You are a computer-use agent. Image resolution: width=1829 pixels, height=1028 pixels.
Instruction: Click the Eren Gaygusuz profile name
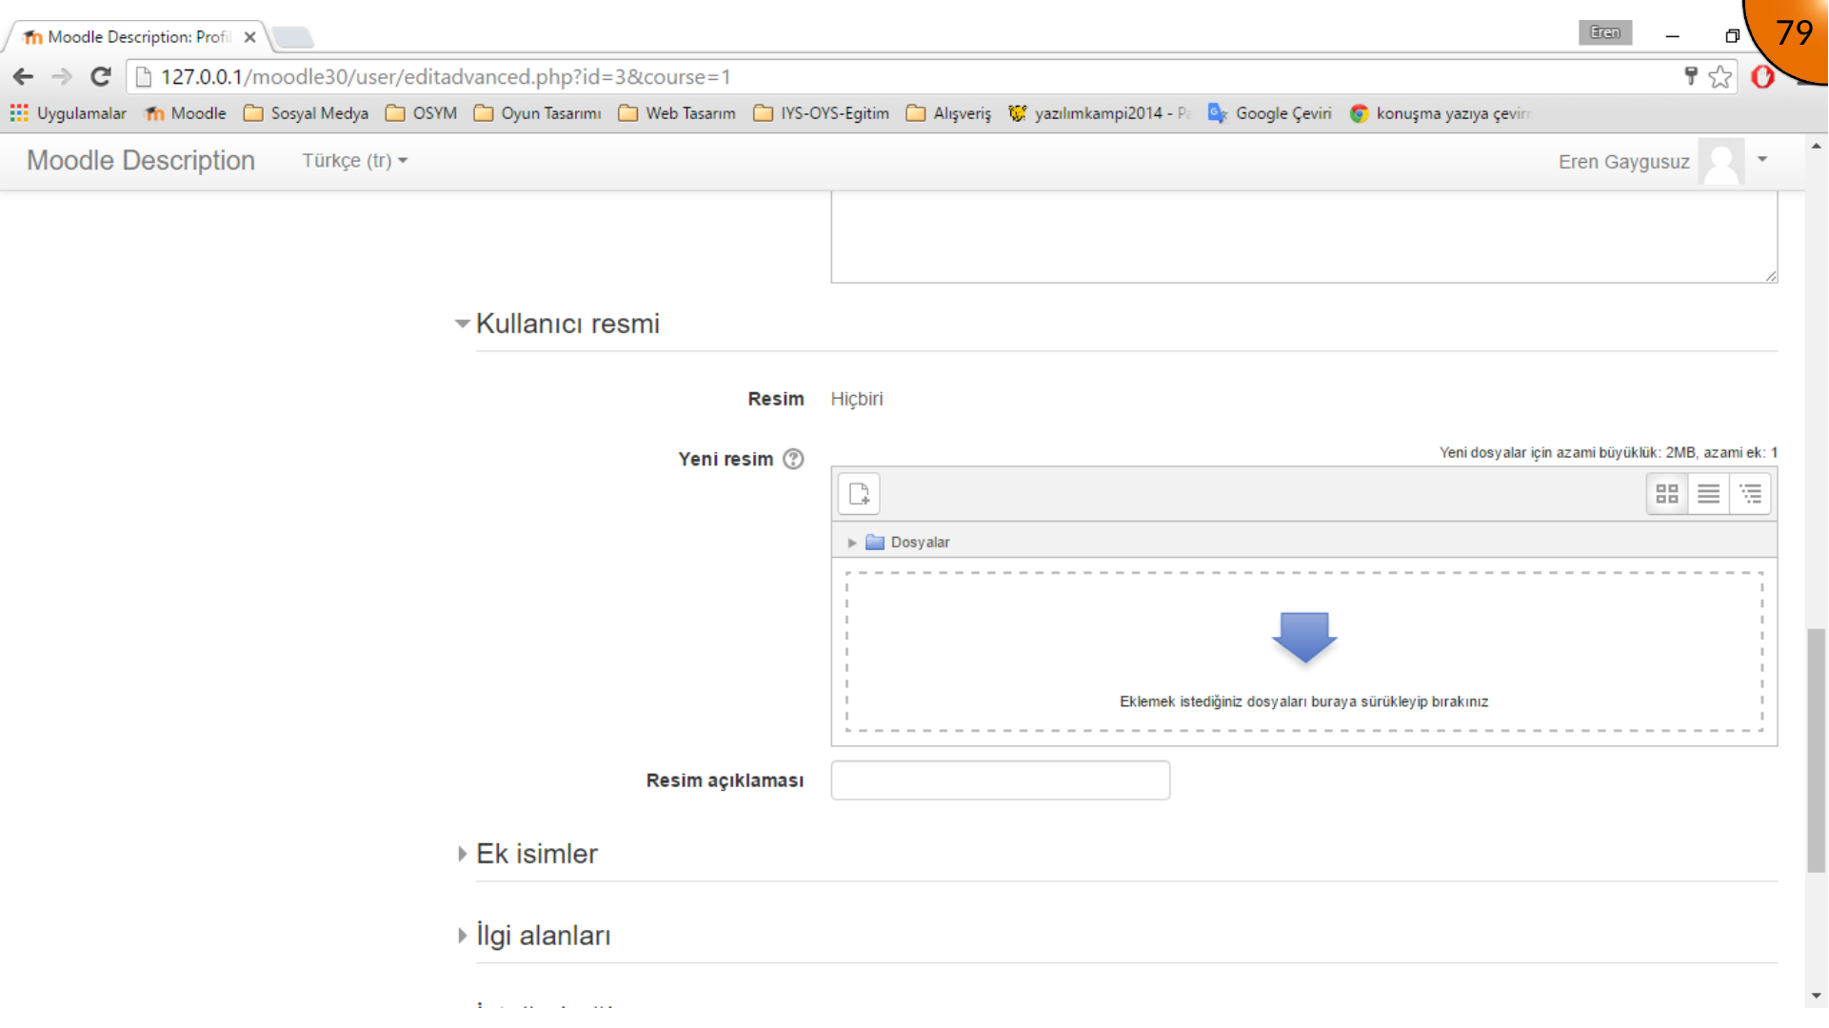coord(1623,162)
